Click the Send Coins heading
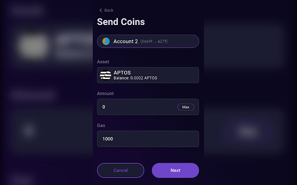297x185 pixels. point(121,22)
